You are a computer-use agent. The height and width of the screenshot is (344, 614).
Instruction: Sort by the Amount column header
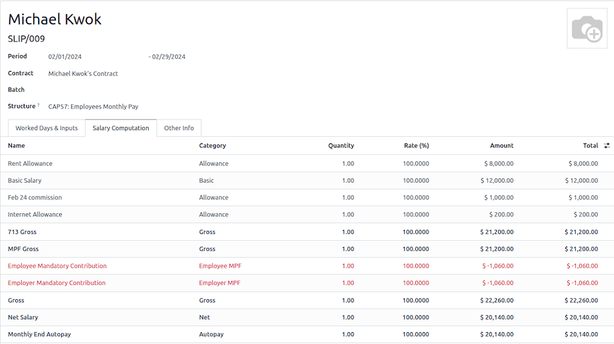(x=501, y=145)
